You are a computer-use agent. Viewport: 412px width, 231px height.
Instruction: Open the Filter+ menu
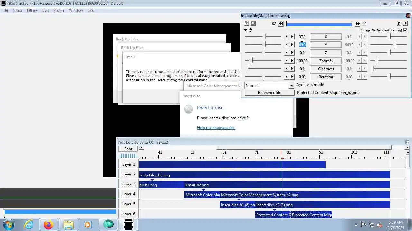tap(32, 10)
